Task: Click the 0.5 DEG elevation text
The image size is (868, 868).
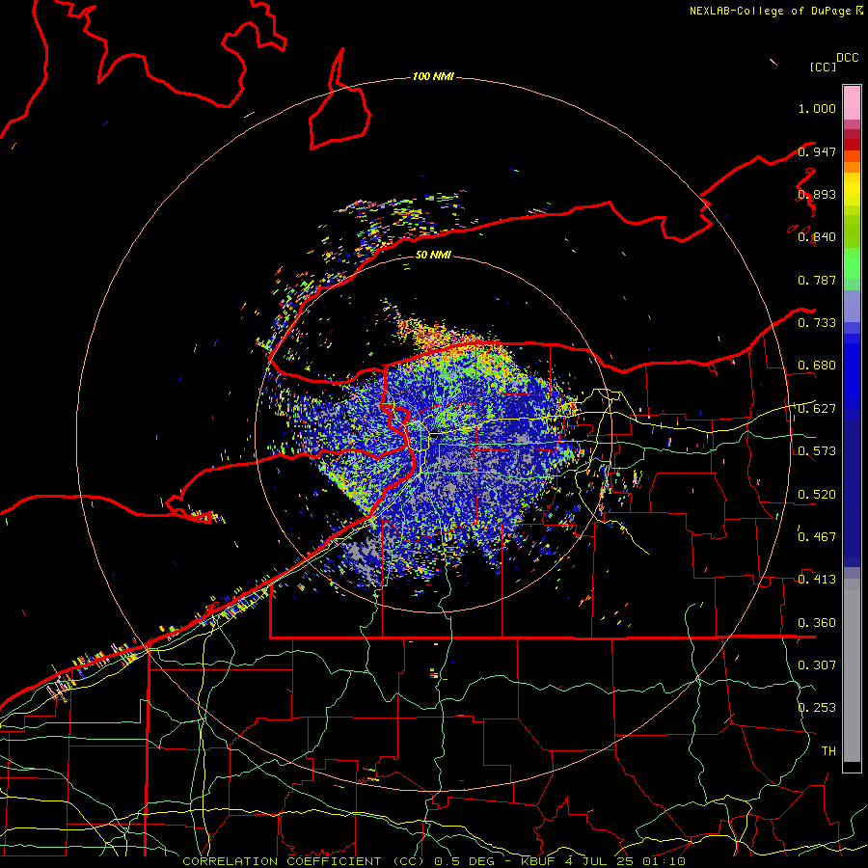Action: 465,861
